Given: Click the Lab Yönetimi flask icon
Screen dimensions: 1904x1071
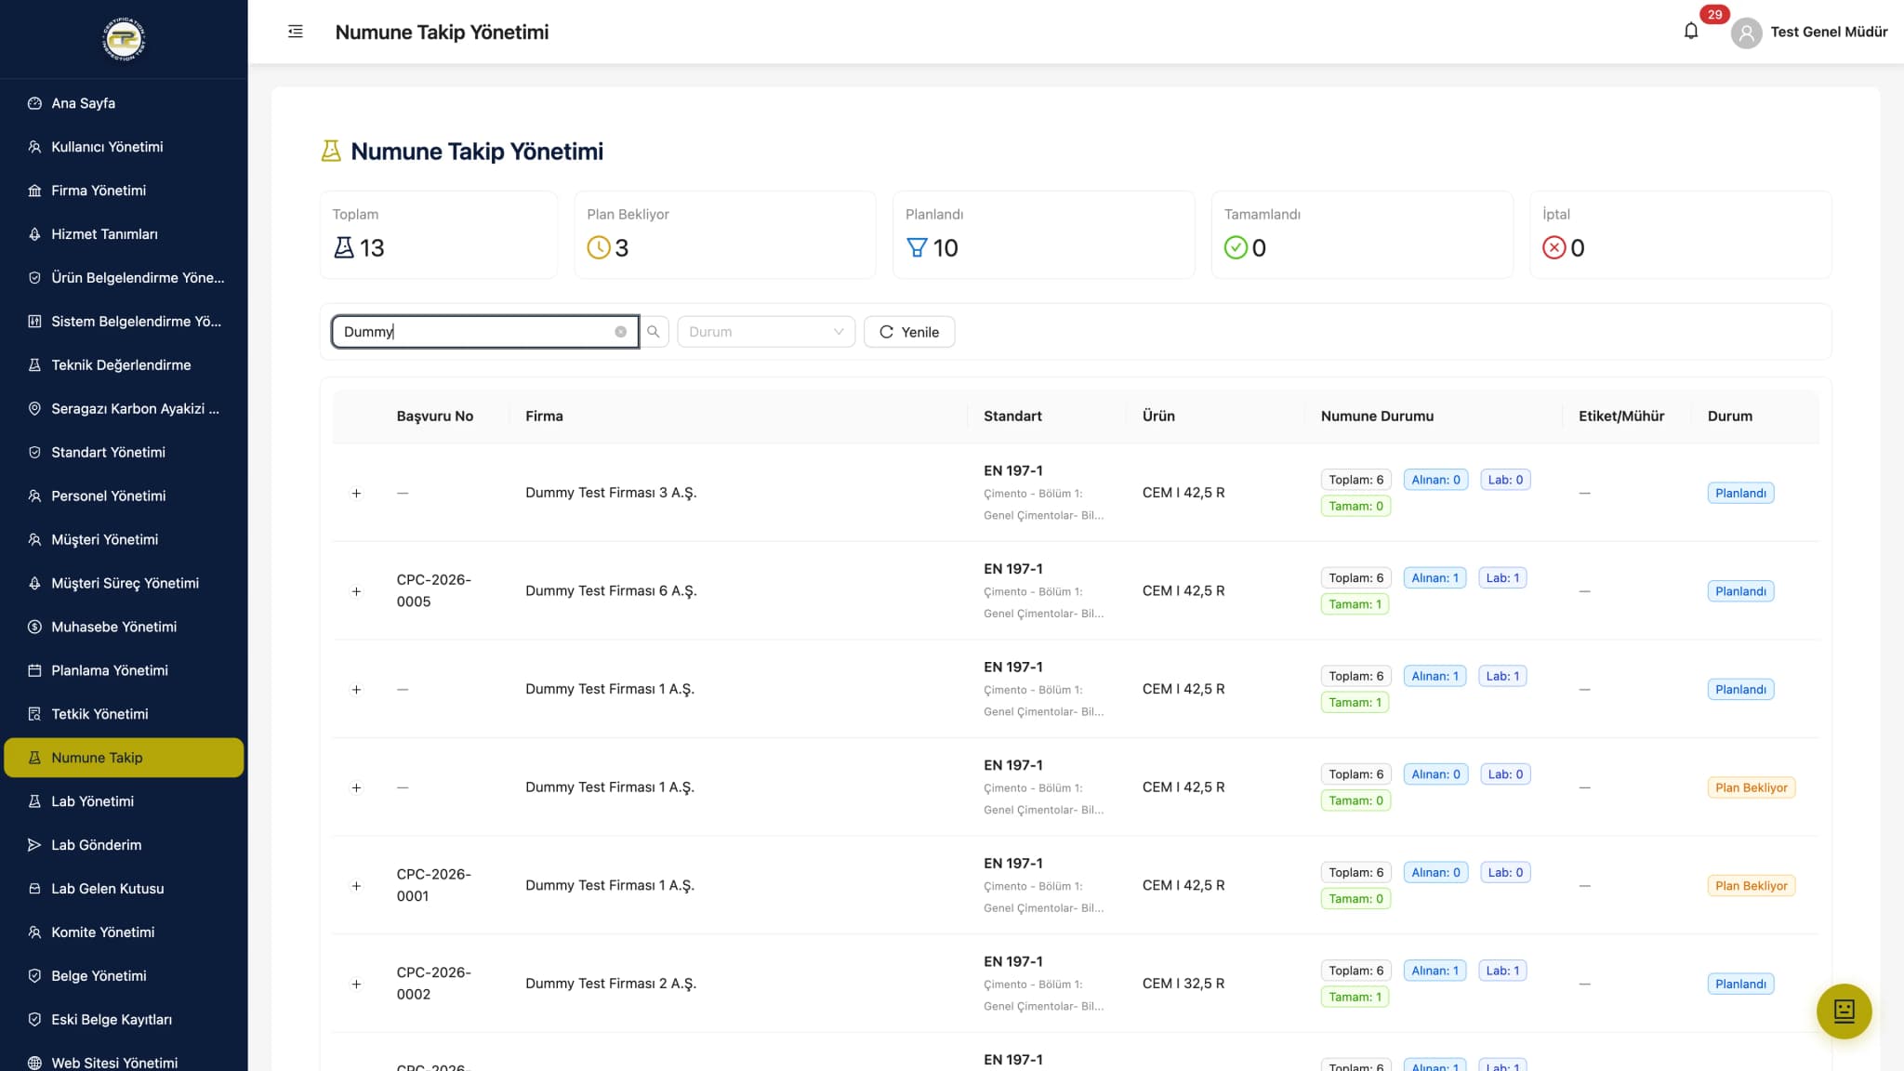Looking at the screenshot, I should [x=34, y=801].
